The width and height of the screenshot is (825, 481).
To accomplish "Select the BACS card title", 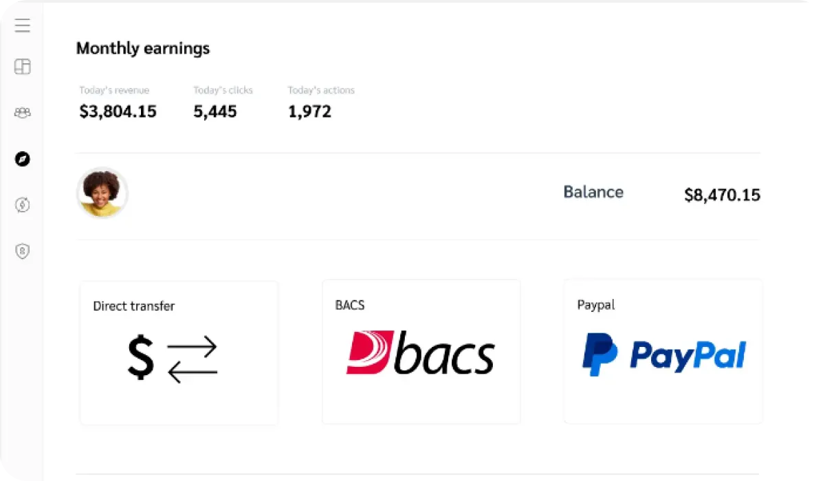I will click(350, 305).
